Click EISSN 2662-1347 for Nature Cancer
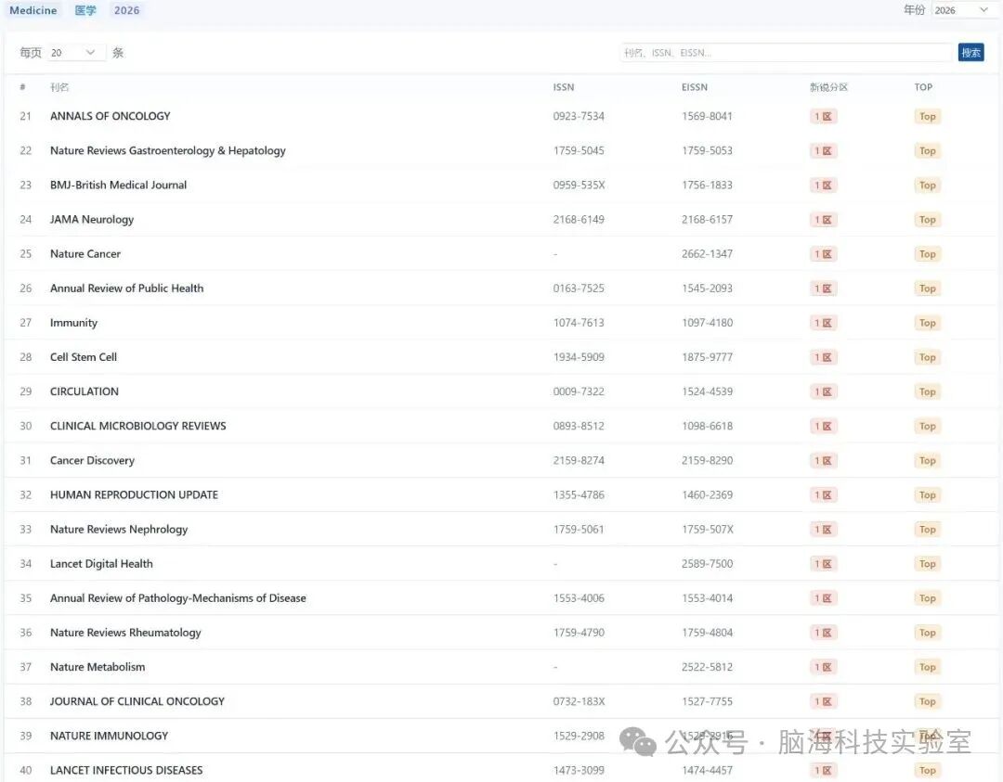Viewport: 1003px width, 782px height. pyautogui.click(x=707, y=254)
